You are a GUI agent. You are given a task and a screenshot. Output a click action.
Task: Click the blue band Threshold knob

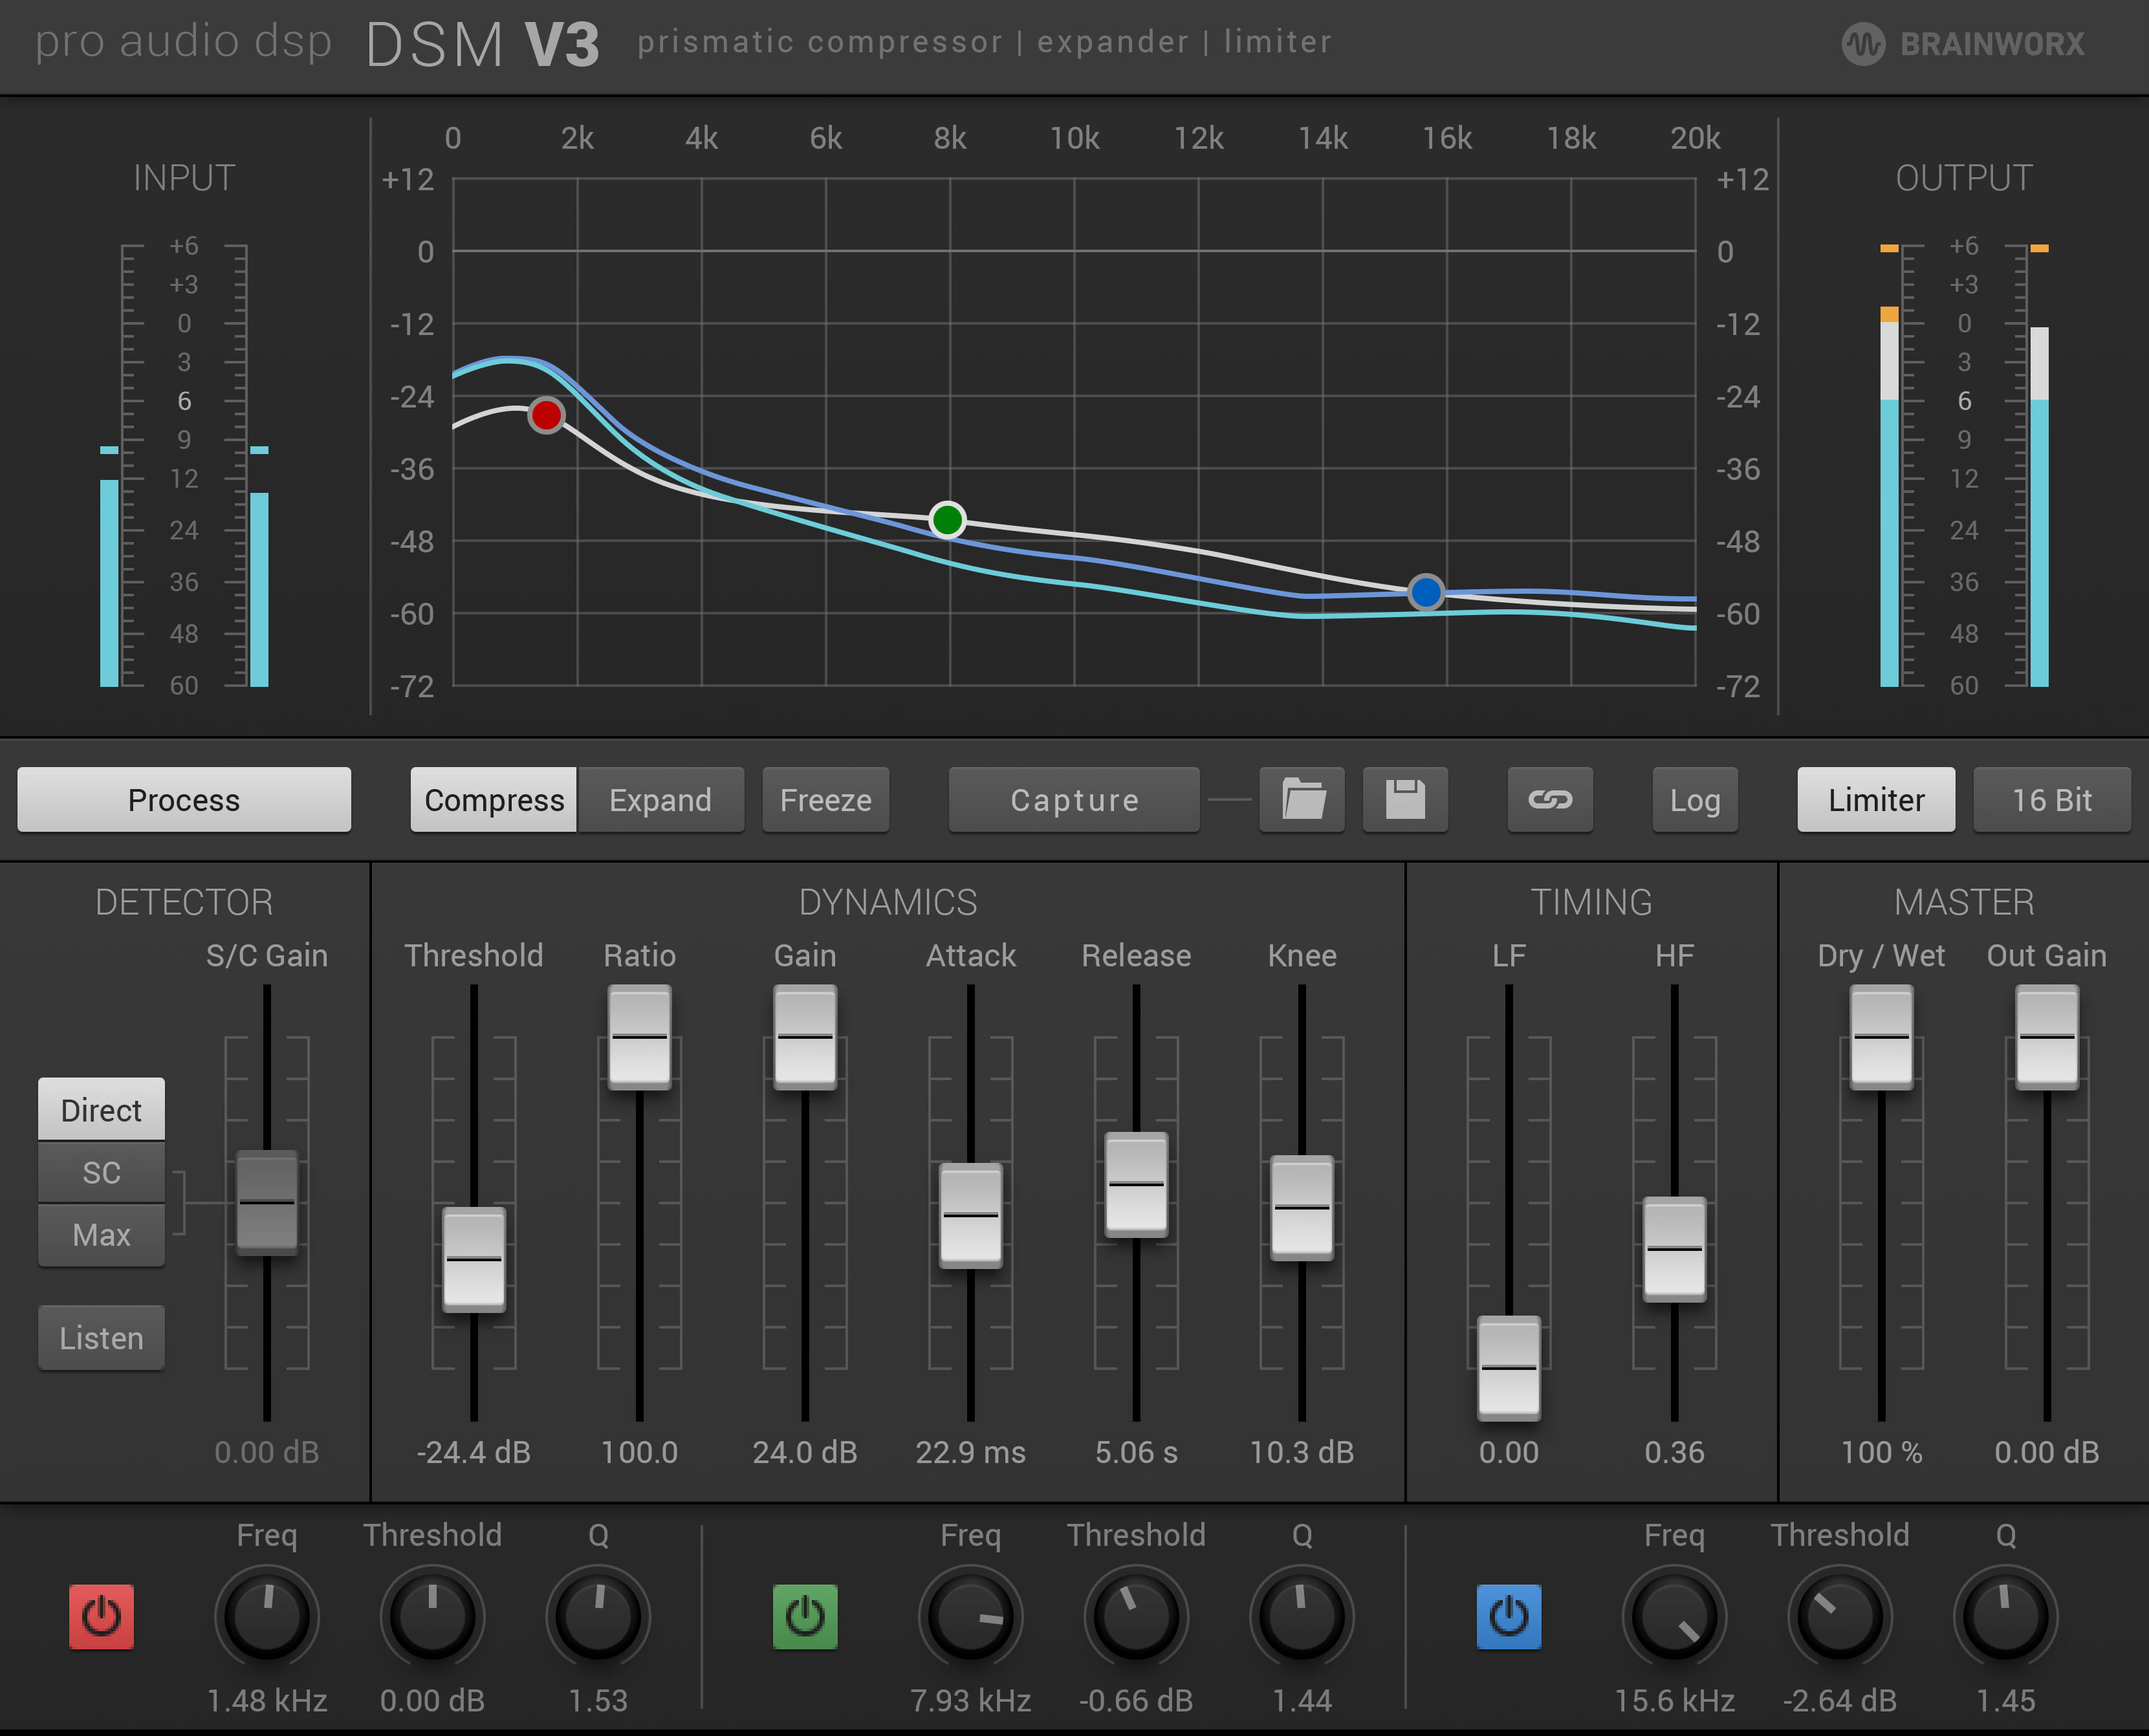[x=1840, y=1616]
